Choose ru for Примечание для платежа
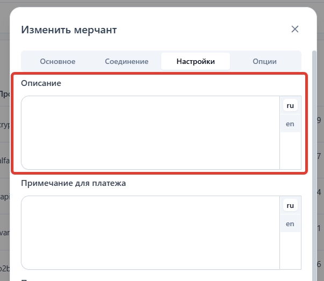The width and height of the screenshot is (324, 281). 290,205
